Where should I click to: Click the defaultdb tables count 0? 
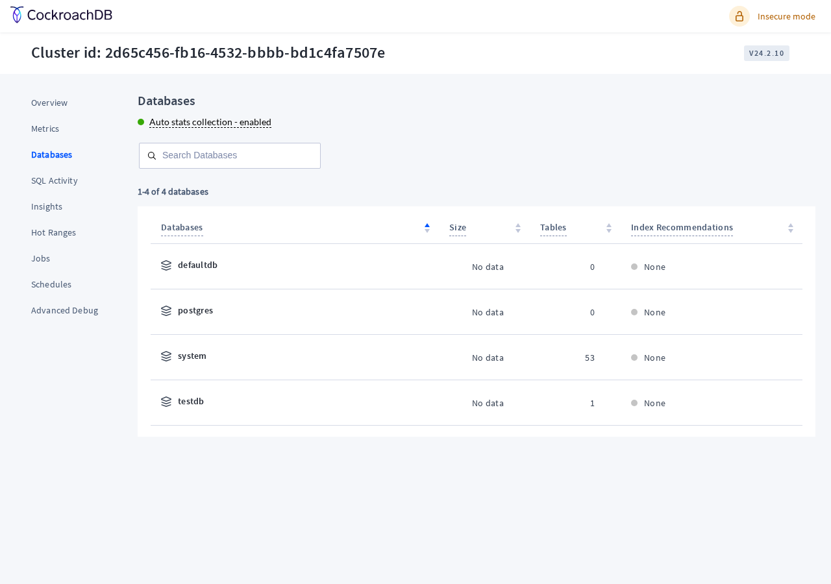(x=592, y=267)
